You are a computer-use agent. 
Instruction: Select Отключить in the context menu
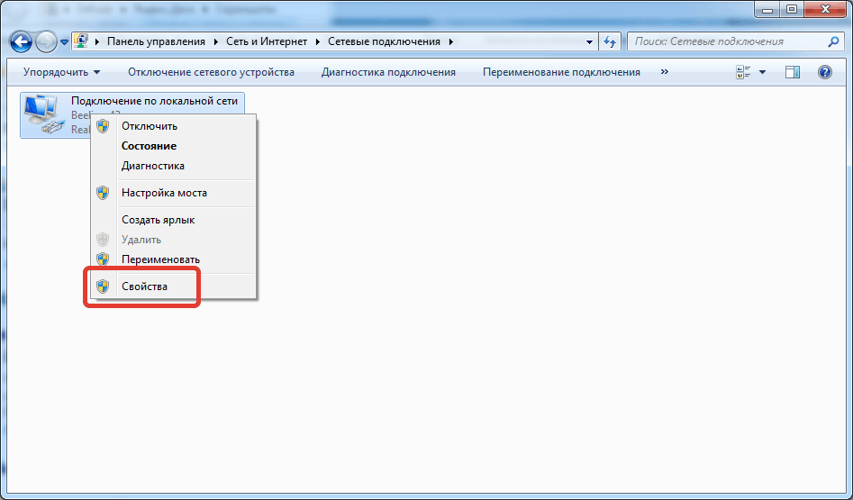point(150,126)
